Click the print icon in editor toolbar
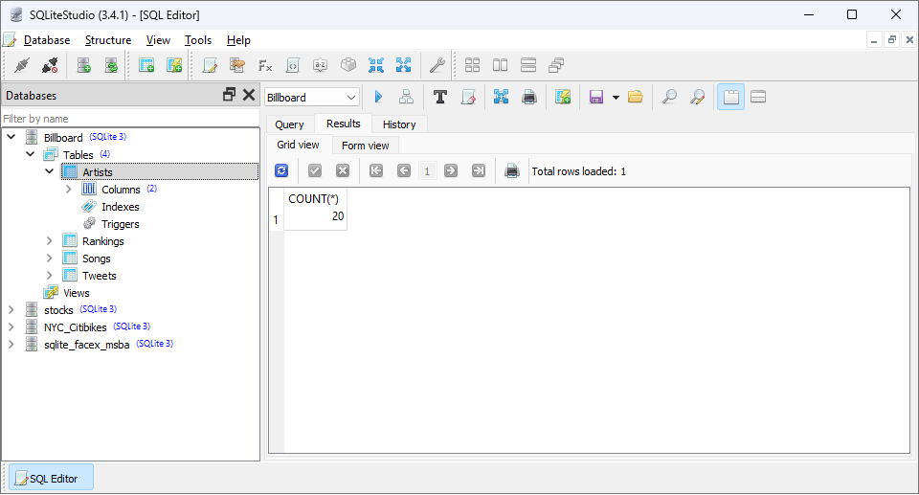Screen dimensions: 919x495 click(529, 97)
